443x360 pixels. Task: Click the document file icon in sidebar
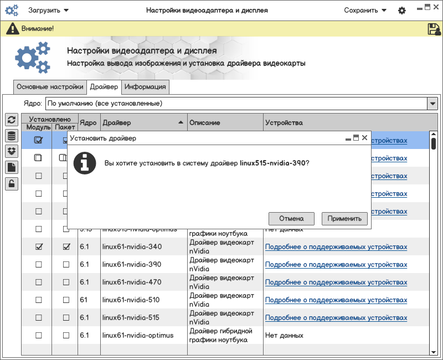point(11,167)
